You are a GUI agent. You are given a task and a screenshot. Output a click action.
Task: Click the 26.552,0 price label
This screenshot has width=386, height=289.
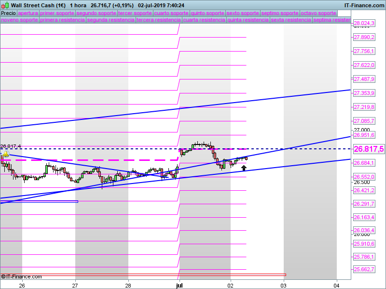point(364,177)
